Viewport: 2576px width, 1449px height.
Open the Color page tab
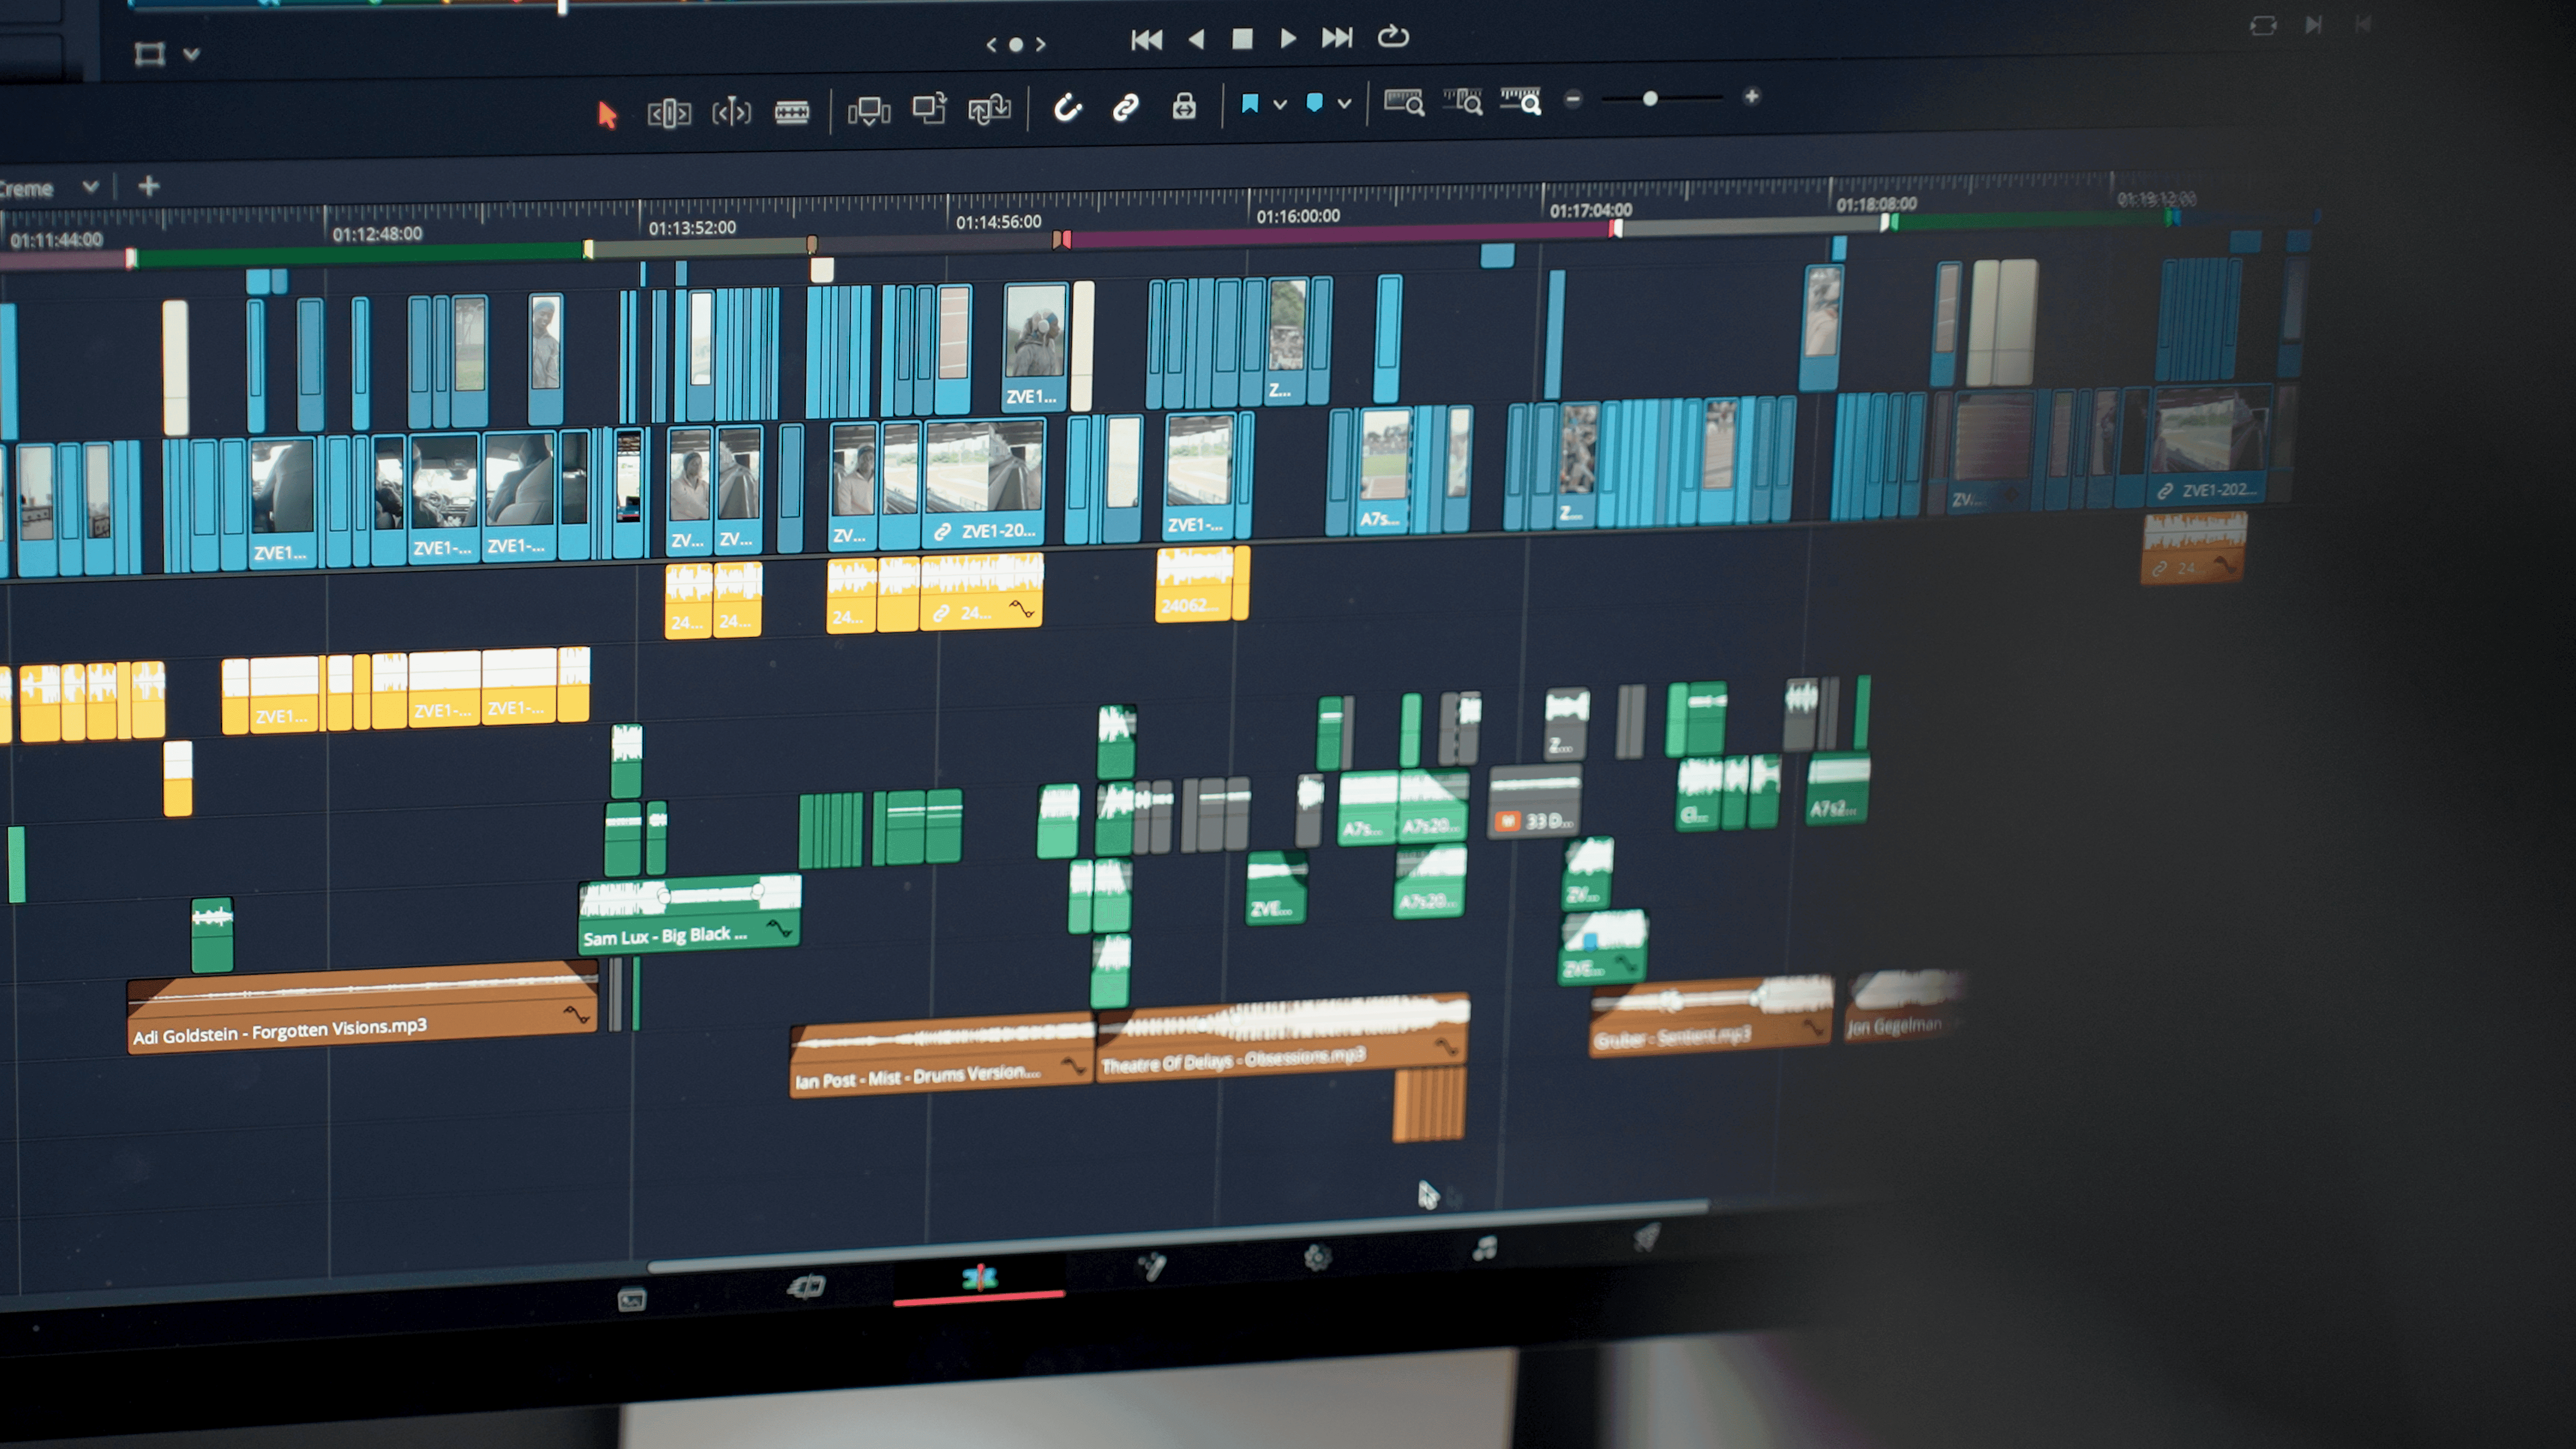(1318, 1257)
